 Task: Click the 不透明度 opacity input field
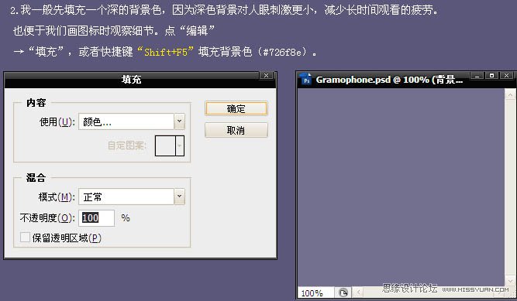96,218
